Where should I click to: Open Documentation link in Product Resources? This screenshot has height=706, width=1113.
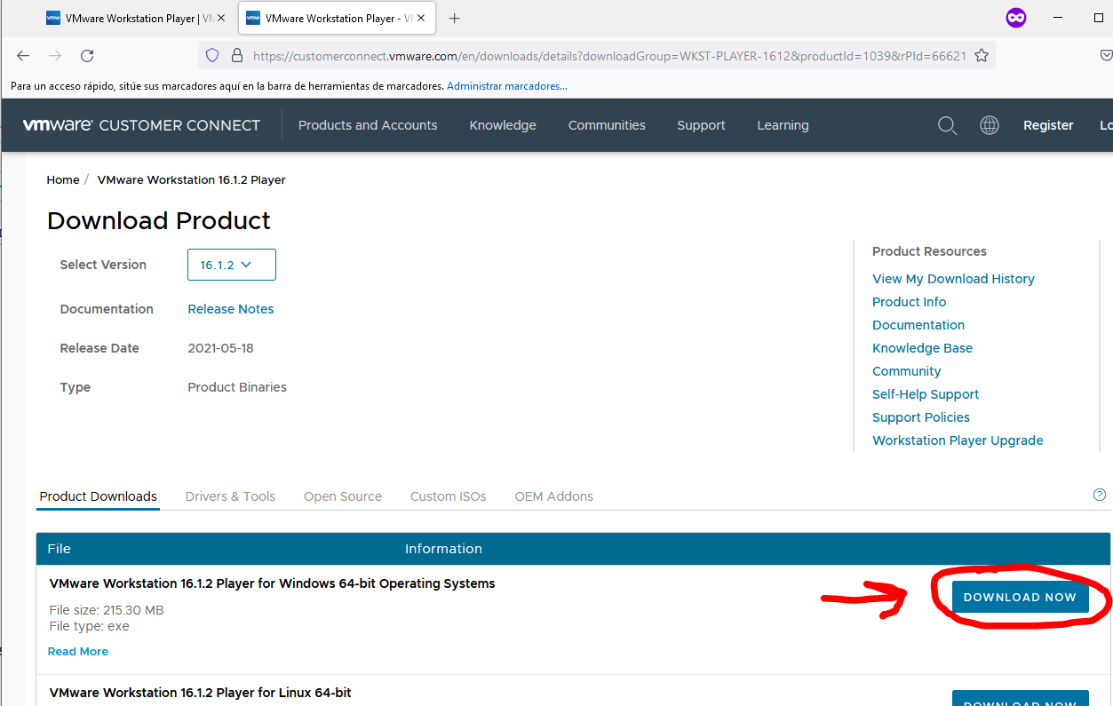[918, 325]
